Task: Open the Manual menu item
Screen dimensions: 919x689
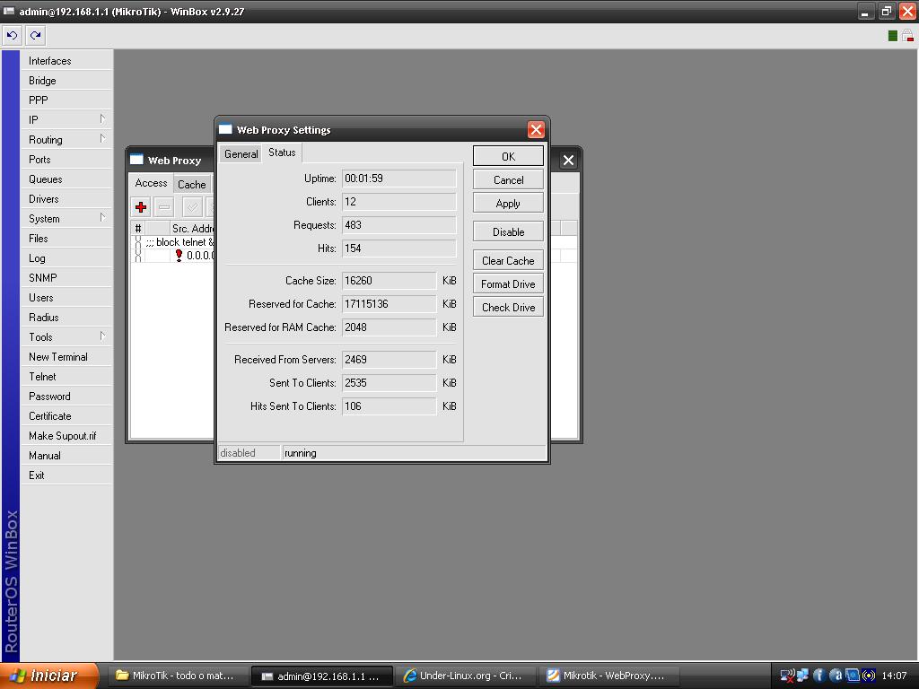Action: pyautogui.click(x=66, y=455)
